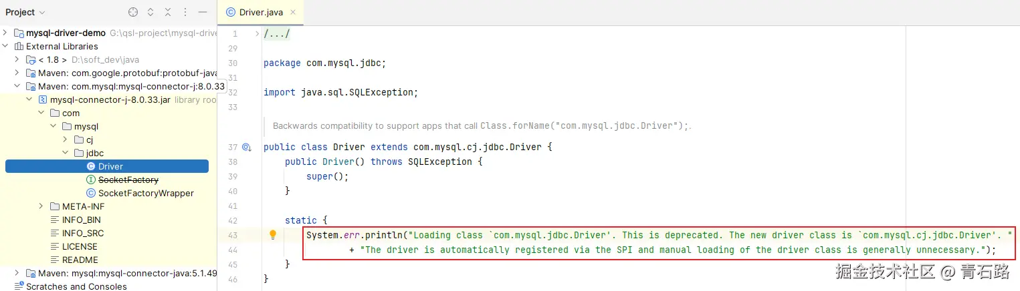Click the yellow lightbulb intention icon at line 43
Viewport: 1020px width, 291px height.
click(273, 235)
